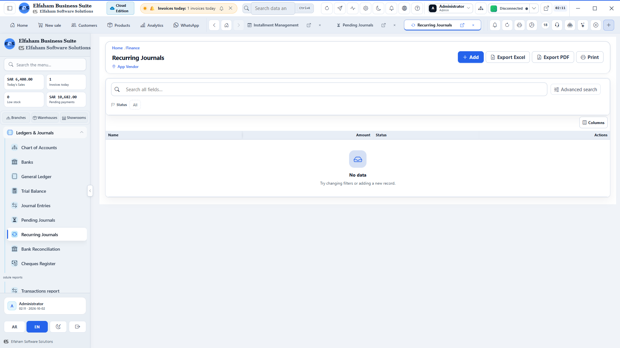Open the WhatsApp menu item
This screenshot has height=348, width=620.
click(x=186, y=25)
